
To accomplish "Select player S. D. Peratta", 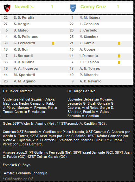I will [24, 17].
